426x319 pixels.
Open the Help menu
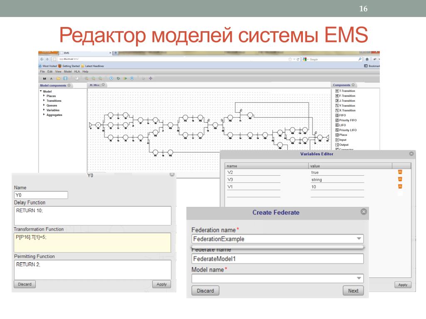[85, 71]
